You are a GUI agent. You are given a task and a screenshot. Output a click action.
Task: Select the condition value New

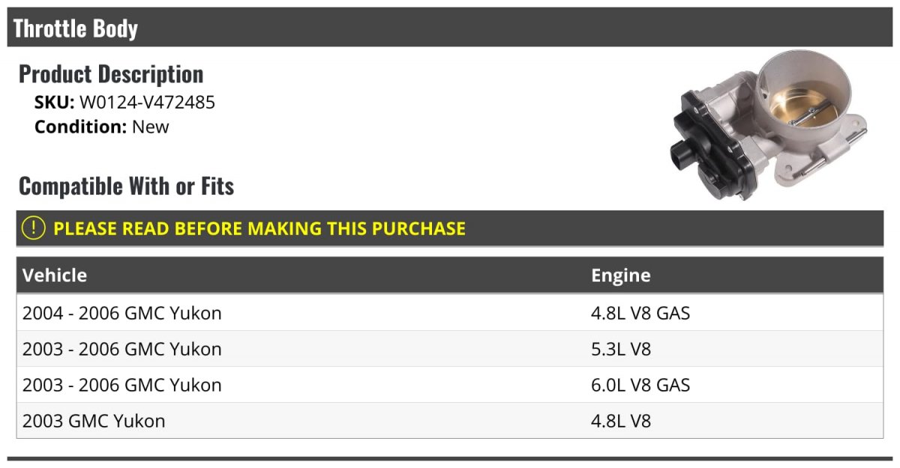pos(151,127)
